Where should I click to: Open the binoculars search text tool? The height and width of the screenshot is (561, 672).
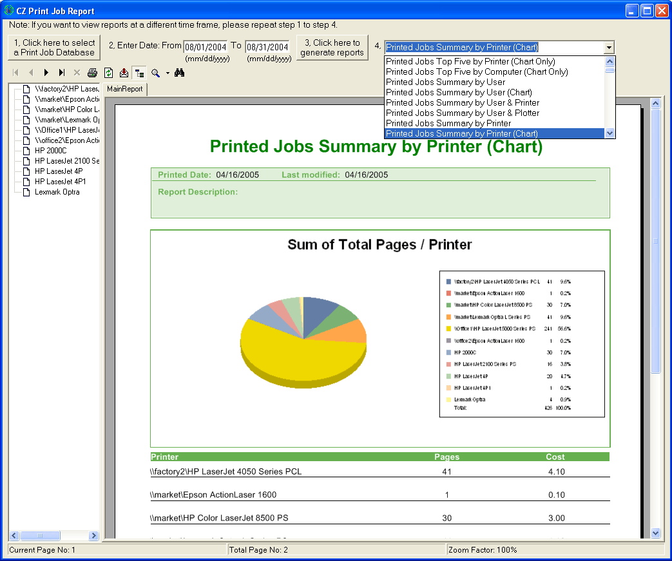click(180, 73)
